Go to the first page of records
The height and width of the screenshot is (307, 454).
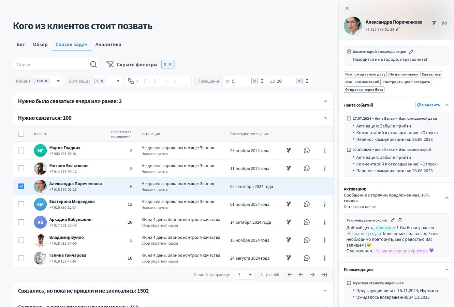[289, 275]
